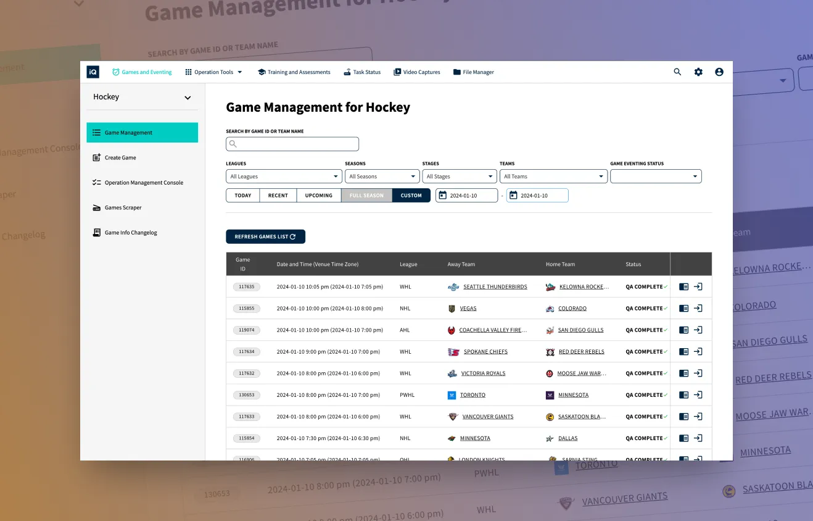
Task: Click enter-game arrow icon for game 115854
Action: click(698, 438)
